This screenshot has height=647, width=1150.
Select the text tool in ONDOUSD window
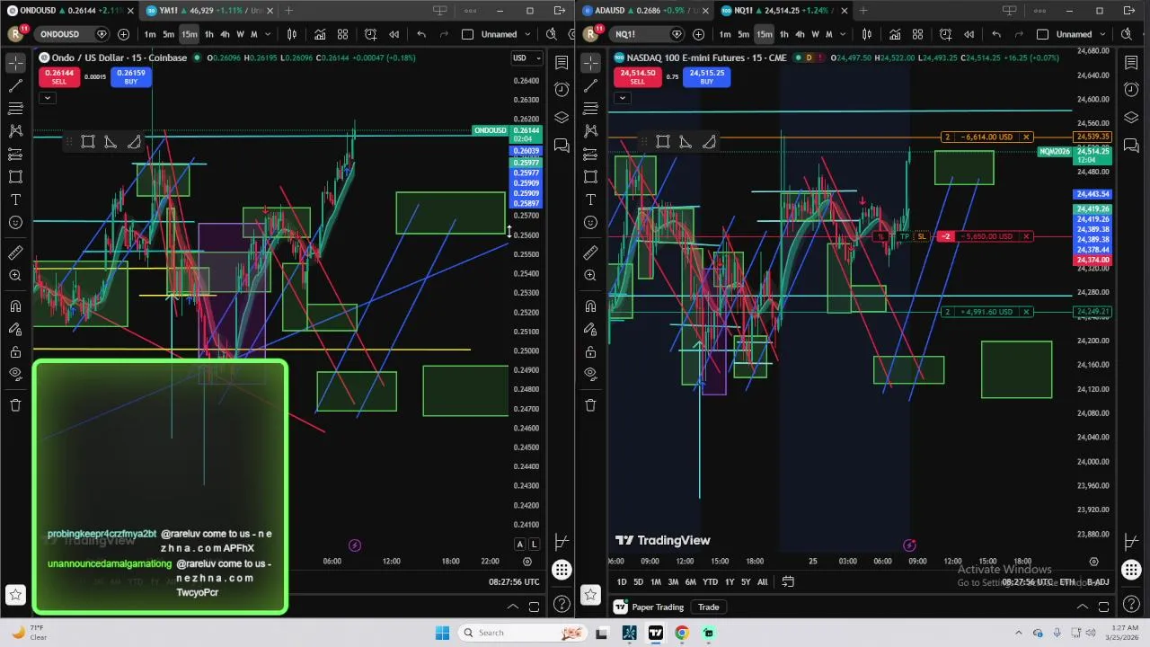pyautogui.click(x=15, y=199)
